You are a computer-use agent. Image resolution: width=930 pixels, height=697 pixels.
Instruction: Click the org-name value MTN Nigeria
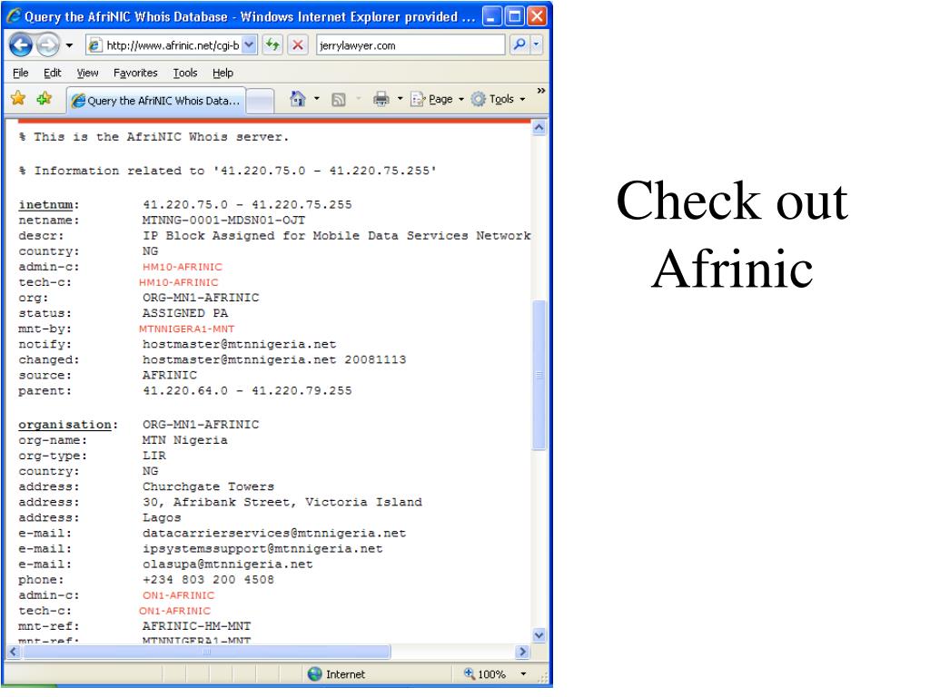(185, 440)
